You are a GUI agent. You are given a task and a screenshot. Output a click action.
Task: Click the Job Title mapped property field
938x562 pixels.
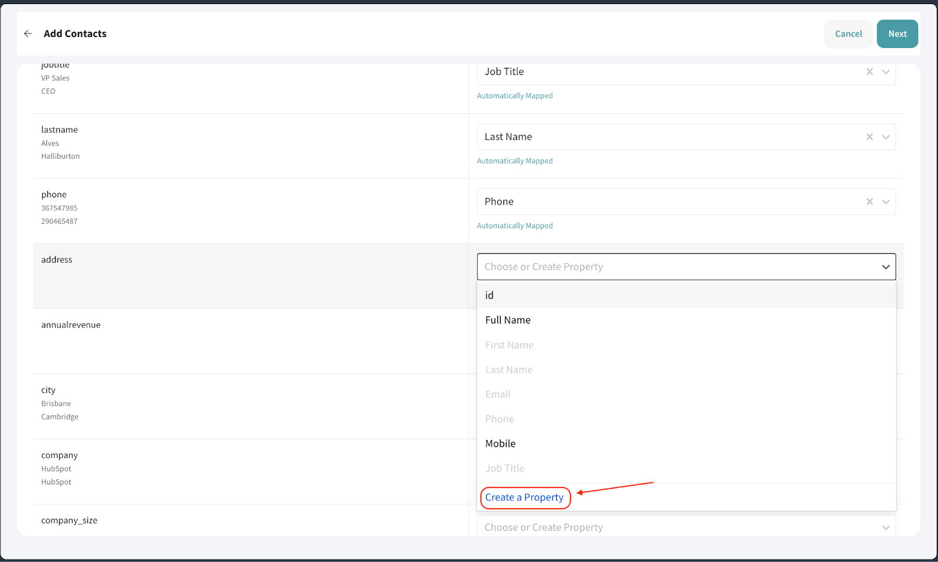[x=668, y=71]
